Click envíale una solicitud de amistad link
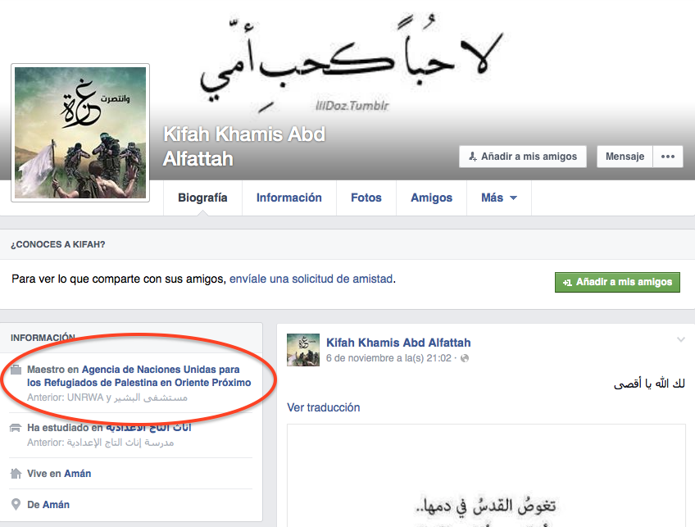The width and height of the screenshot is (695, 527). [311, 279]
